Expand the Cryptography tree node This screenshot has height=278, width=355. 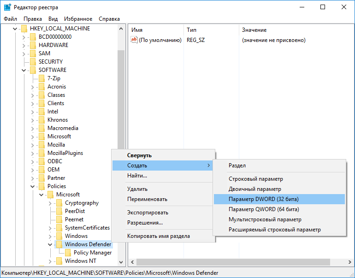point(50,203)
